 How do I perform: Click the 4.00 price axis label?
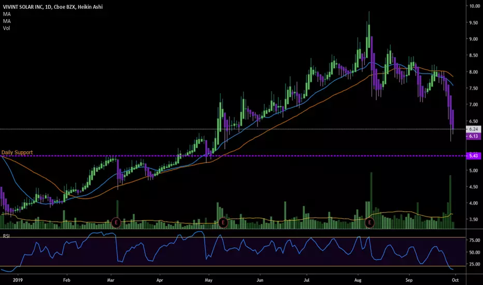pyautogui.click(x=474, y=203)
